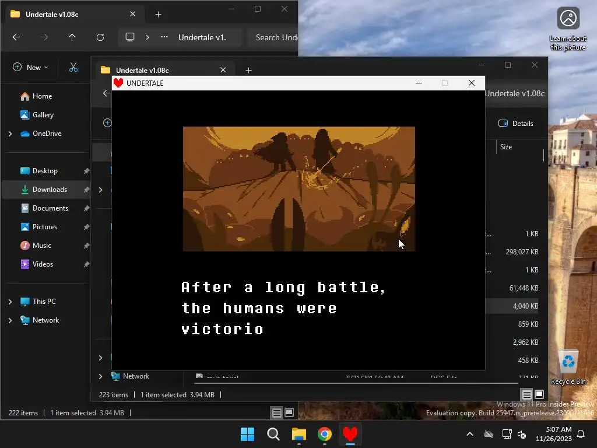Close the Undertale v1.08c tab in rear Explorer
This screenshot has height=448, width=597.
[x=132, y=14]
